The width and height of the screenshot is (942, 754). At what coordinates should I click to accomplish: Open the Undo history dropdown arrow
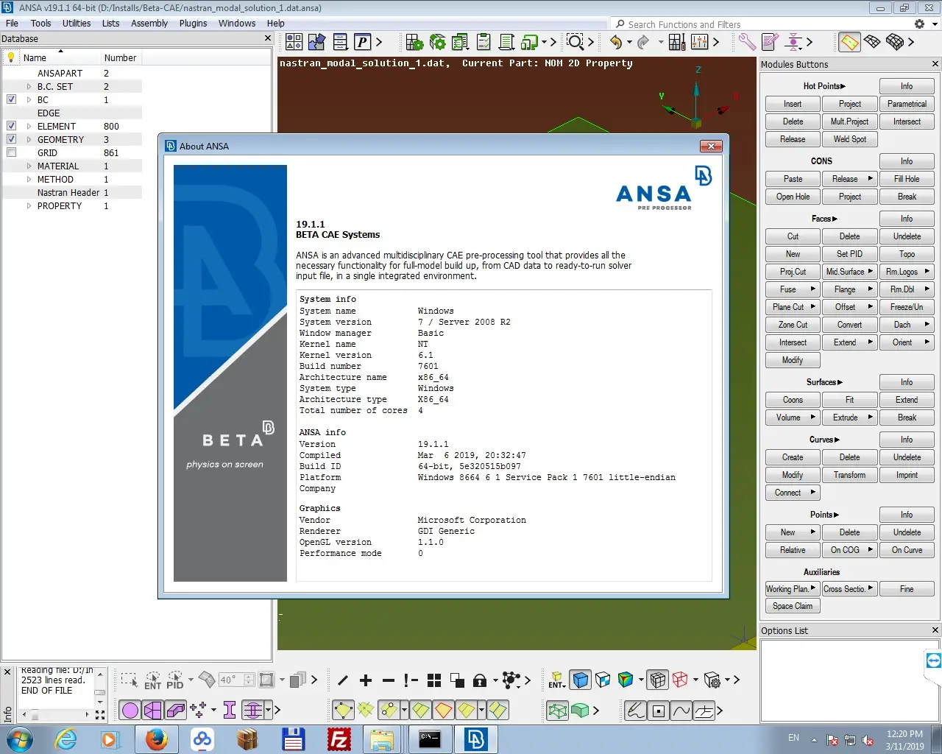(x=629, y=43)
